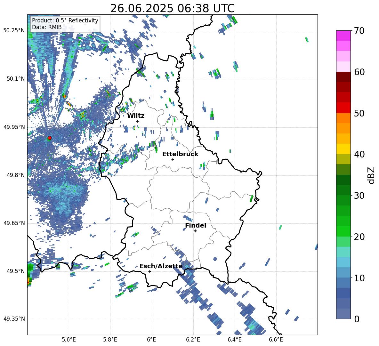This screenshot has width=379, height=346.
Task: Click the yellow colorbar segment at 40
Action: point(343,149)
